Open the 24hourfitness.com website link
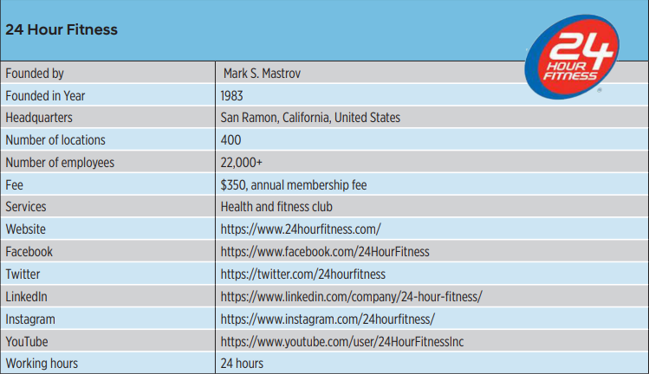Screen dimensions: 649x374 (301, 229)
